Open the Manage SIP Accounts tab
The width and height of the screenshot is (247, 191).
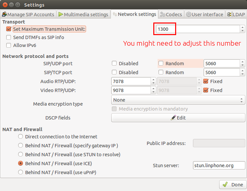pos(28,15)
